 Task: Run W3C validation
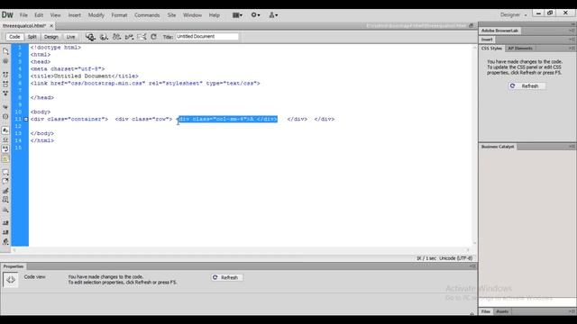click(x=129, y=37)
